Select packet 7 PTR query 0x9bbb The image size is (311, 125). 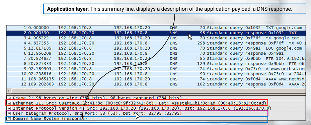156,59
